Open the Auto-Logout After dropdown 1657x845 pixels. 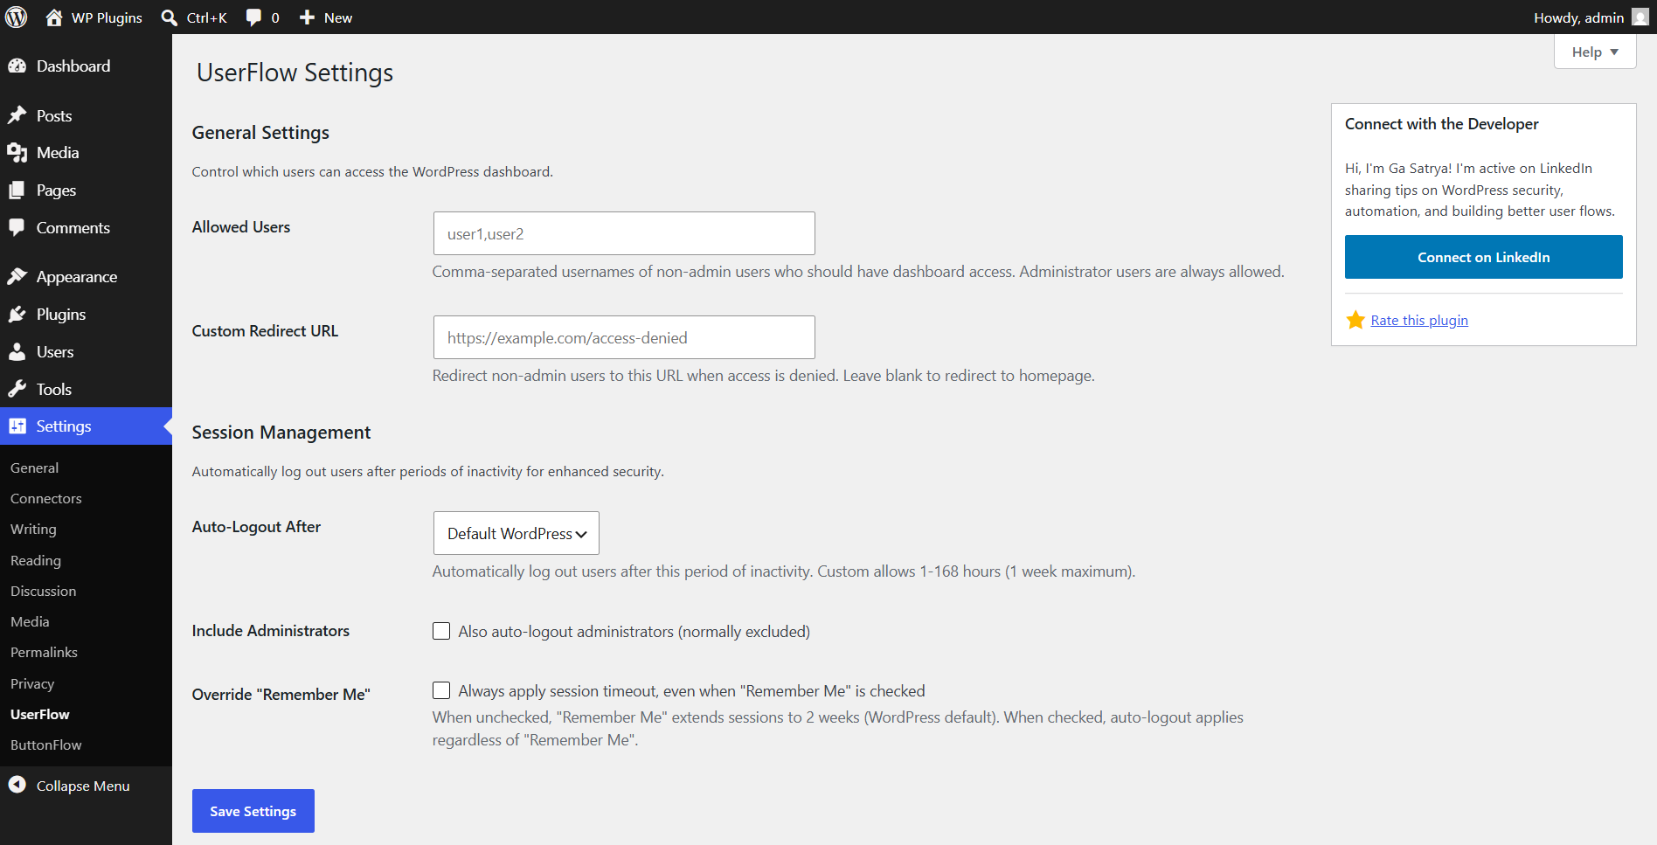tap(517, 533)
